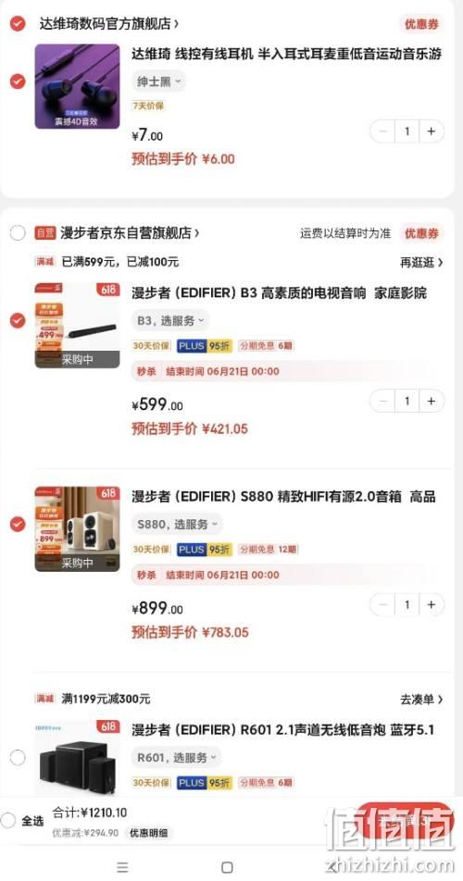The width and height of the screenshot is (463, 881).
Task: Increase quantity of 达维琦 wired earphones
Action: pyautogui.click(x=431, y=131)
